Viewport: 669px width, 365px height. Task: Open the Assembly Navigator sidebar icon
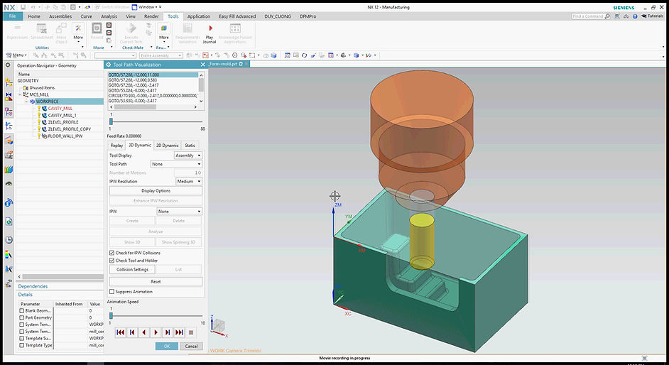point(9,82)
